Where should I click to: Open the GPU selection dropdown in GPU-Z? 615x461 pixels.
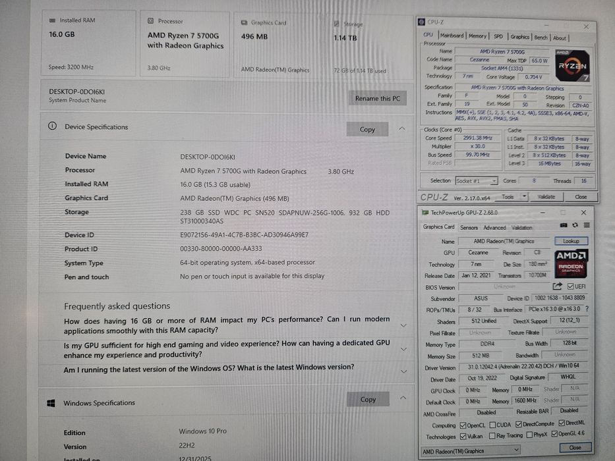[471, 451]
